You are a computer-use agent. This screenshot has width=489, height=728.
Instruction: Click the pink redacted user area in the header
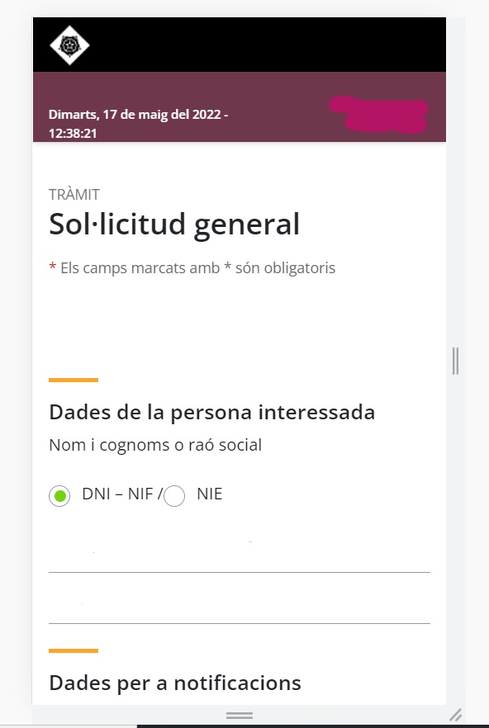click(378, 114)
